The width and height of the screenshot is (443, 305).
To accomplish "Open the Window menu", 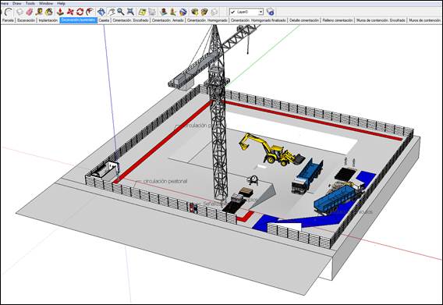I will pos(46,3).
